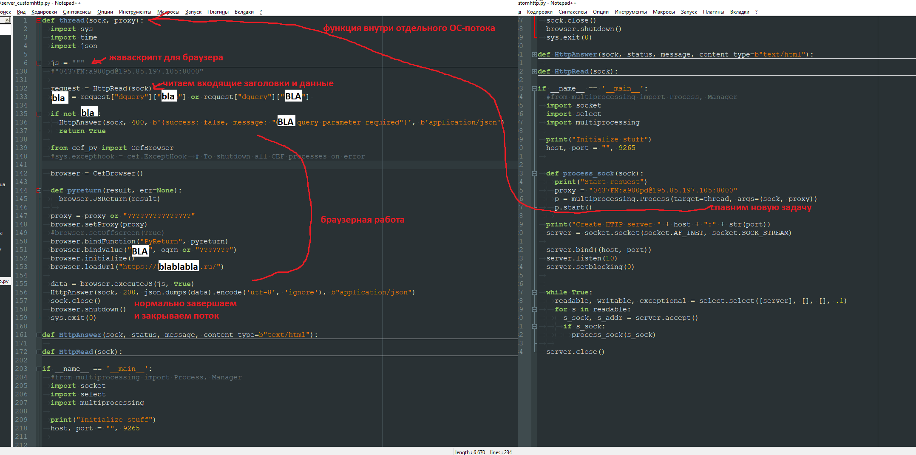Open the ? help menu in left window
This screenshot has height=455, width=916.
[261, 12]
